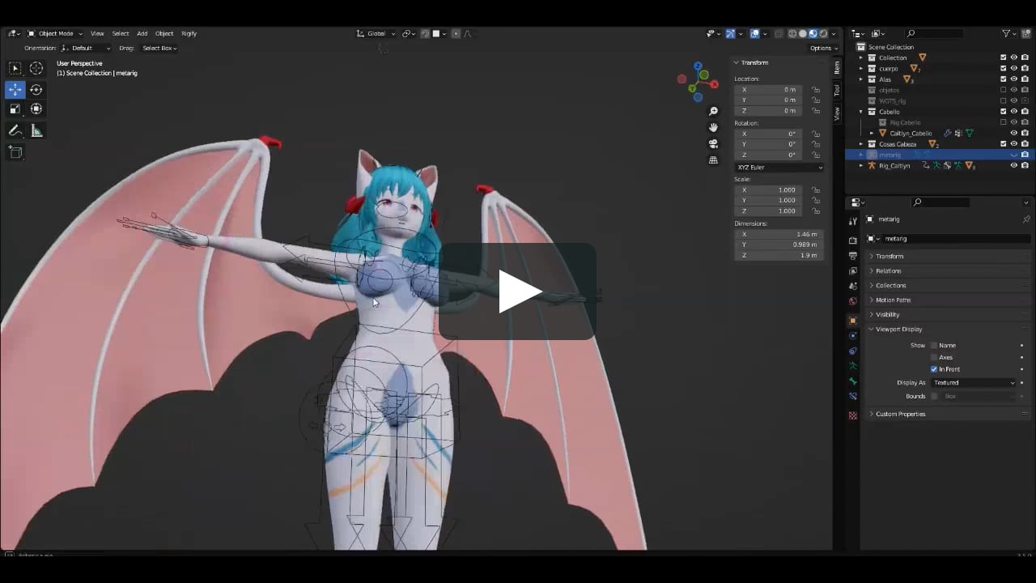This screenshot has width=1036, height=583.
Task: Hide the cuerpo collection in viewport
Action: [x=1013, y=69]
